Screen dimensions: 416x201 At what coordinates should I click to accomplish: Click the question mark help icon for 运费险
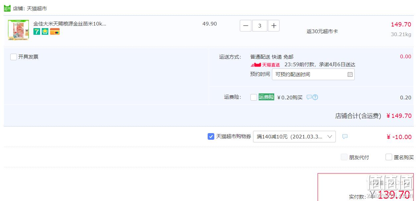coord(315,97)
